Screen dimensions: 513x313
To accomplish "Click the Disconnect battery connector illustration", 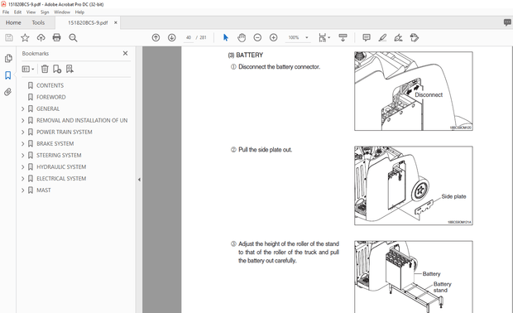I will (x=413, y=91).
